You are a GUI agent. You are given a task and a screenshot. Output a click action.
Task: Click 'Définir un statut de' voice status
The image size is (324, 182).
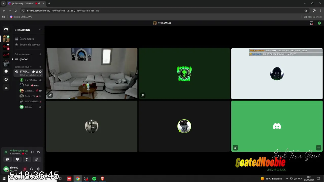tap(29, 75)
